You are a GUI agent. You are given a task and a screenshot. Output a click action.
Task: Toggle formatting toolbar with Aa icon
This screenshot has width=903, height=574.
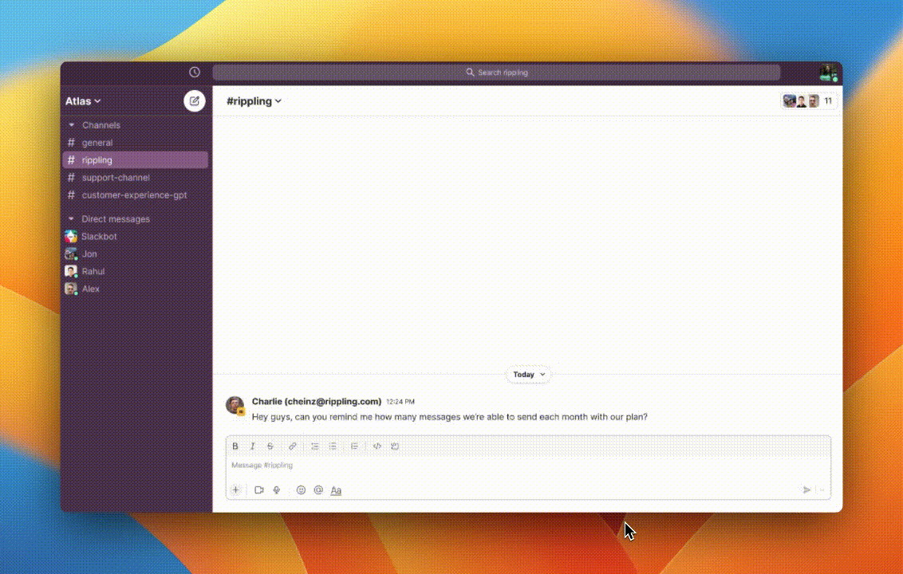click(336, 490)
